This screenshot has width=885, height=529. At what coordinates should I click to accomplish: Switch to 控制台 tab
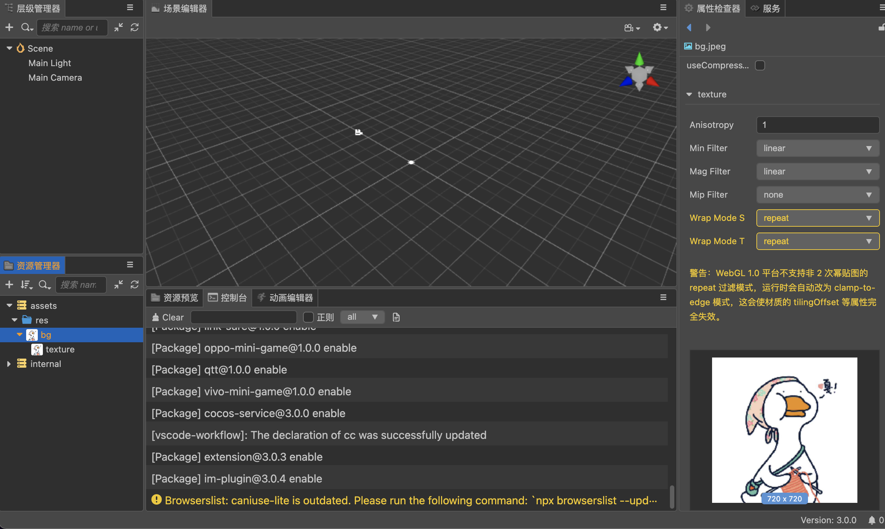(x=227, y=298)
